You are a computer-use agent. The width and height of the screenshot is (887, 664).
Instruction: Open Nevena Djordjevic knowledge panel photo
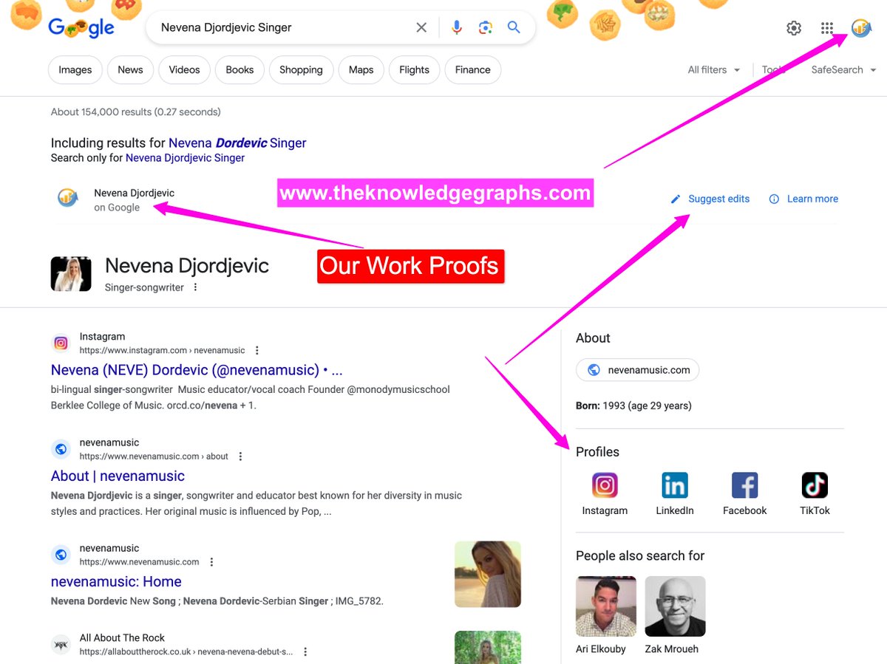pos(71,274)
